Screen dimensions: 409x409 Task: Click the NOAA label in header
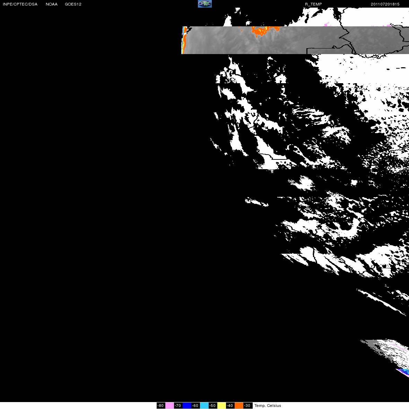click(x=52, y=4)
